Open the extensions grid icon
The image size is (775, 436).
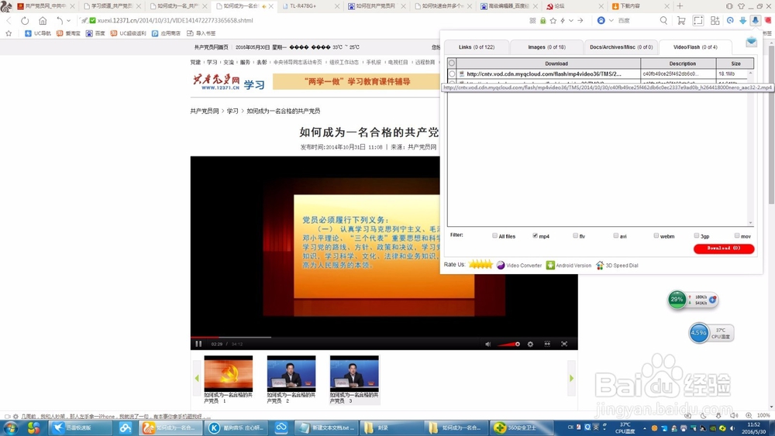click(715, 21)
